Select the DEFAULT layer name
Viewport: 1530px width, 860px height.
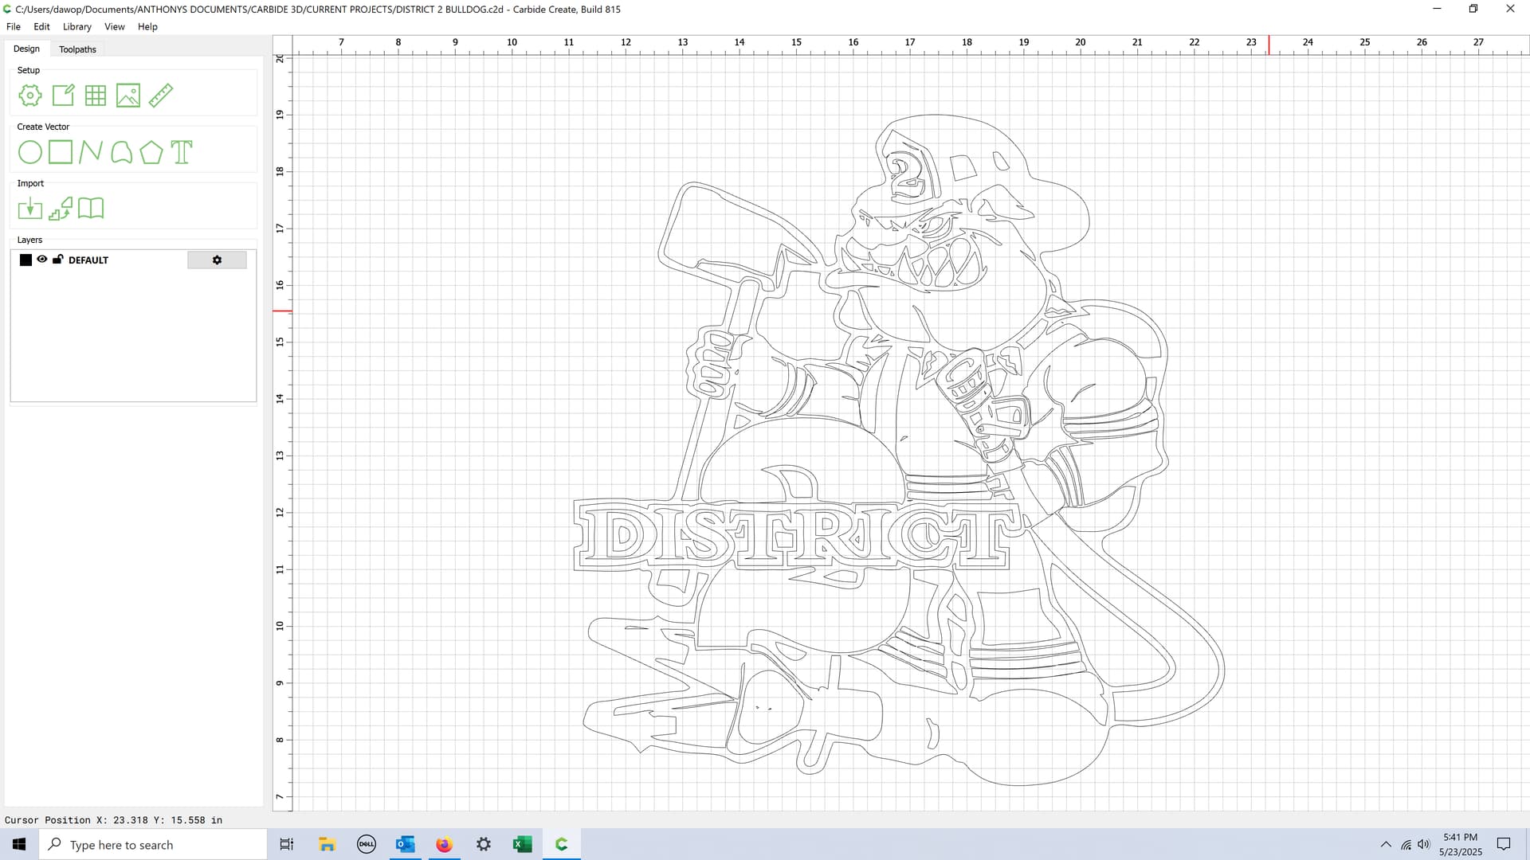[88, 260]
